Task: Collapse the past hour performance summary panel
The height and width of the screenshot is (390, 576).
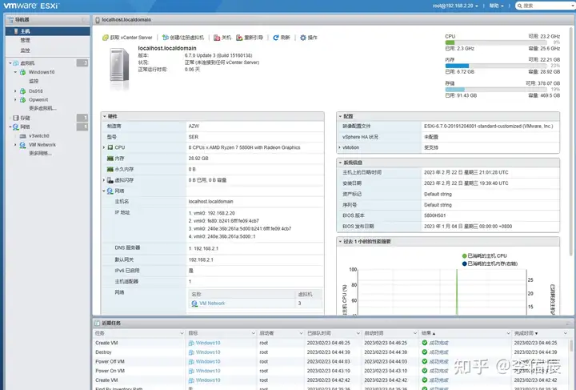Action: [340, 242]
